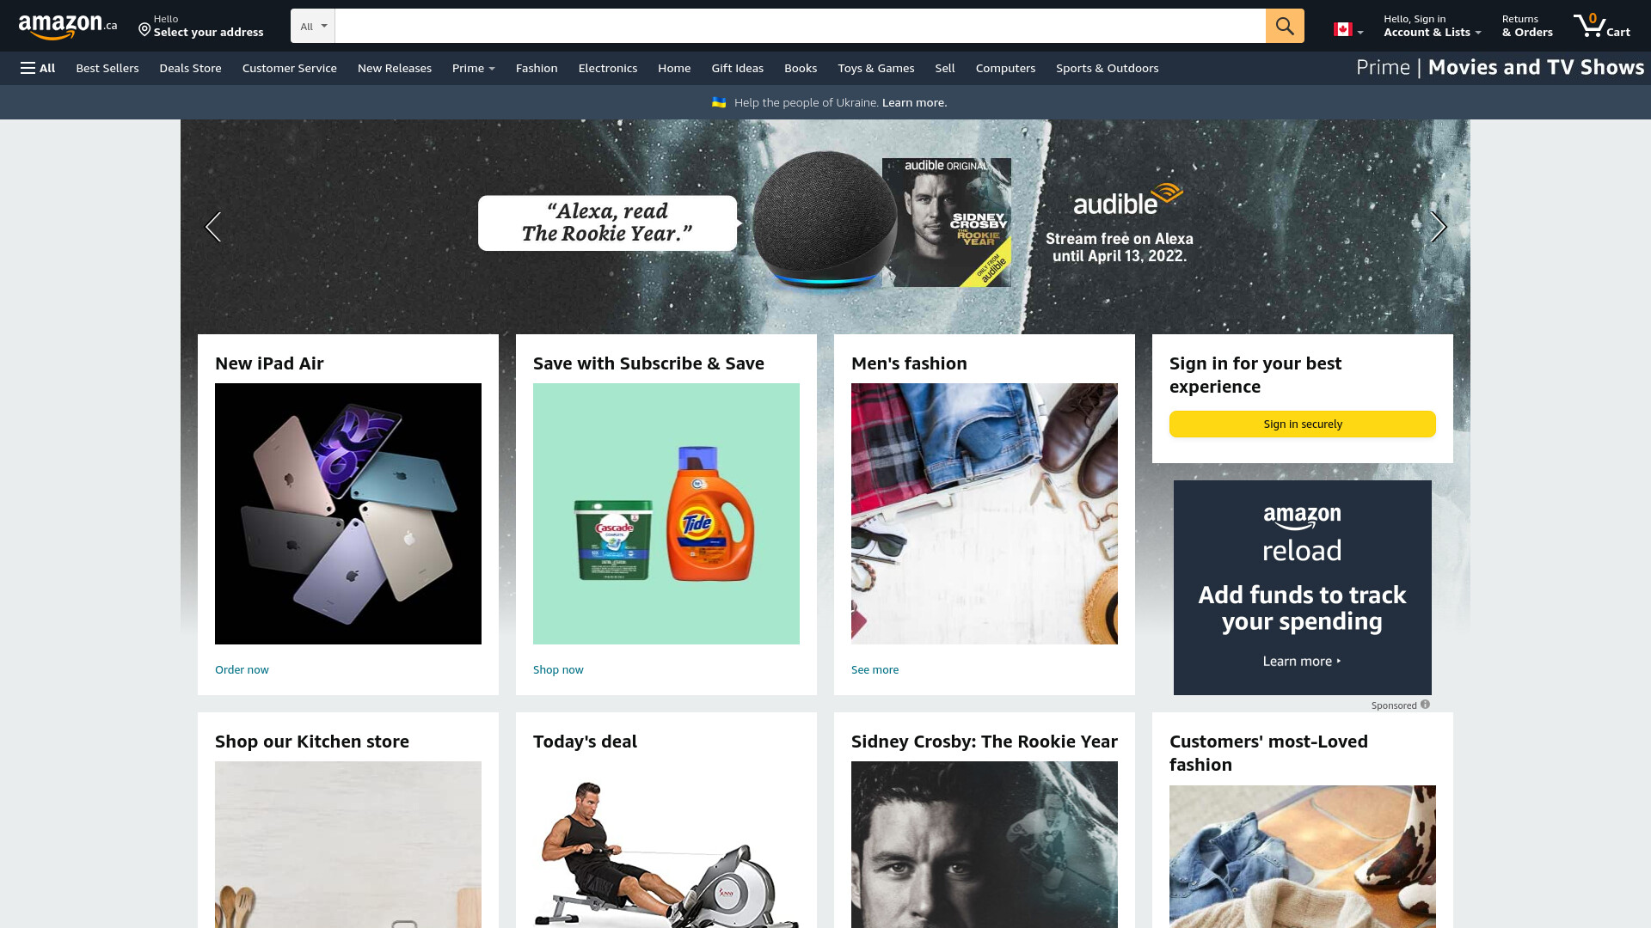1651x928 pixels.
Task: Click Returns & Orders link
Action: [1527, 26]
